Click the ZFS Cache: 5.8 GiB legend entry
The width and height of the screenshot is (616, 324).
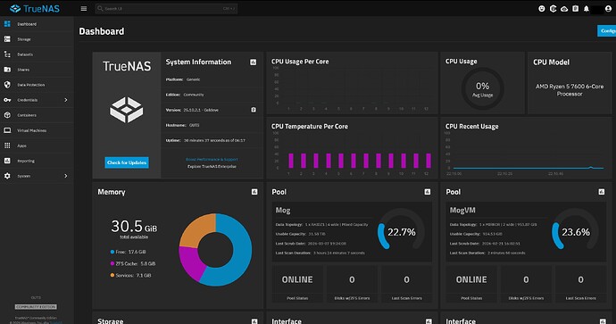point(133,263)
